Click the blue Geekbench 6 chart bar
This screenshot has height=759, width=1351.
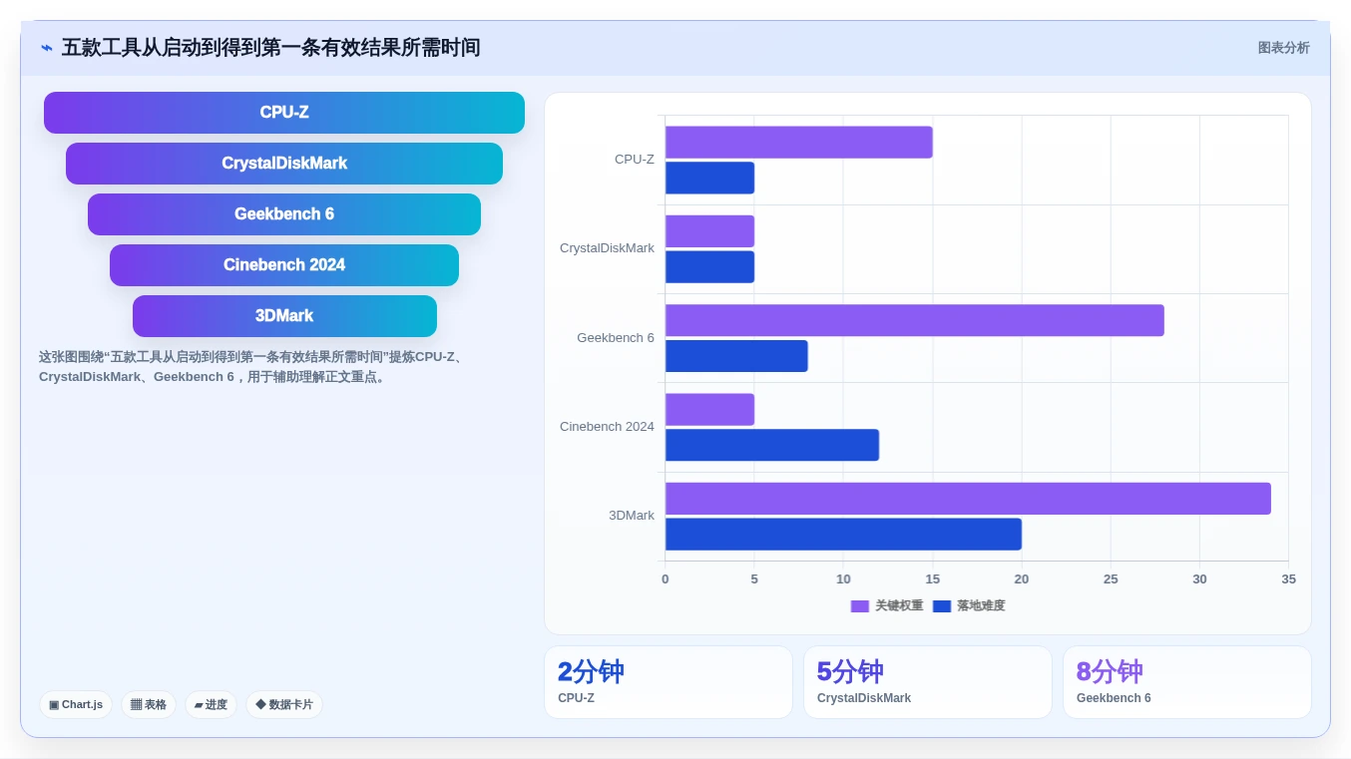coord(736,356)
